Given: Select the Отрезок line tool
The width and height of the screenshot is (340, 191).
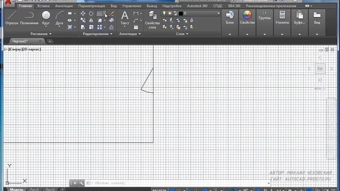Looking at the screenshot, I should [12, 18].
